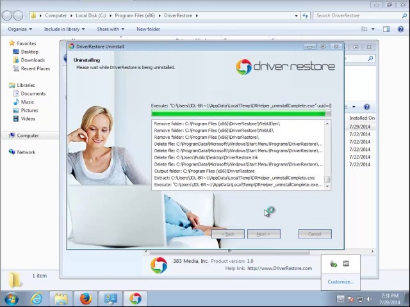Click the Installed On column header
The height and width of the screenshot is (307, 410).
pyautogui.click(x=361, y=118)
